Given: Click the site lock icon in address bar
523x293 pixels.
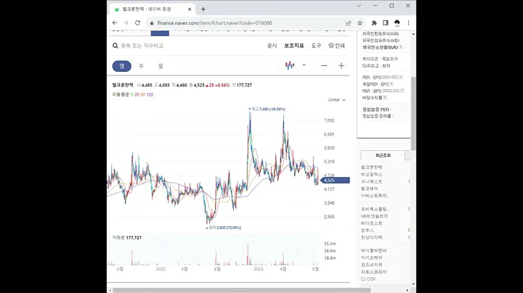Looking at the screenshot, I should [x=152, y=23].
